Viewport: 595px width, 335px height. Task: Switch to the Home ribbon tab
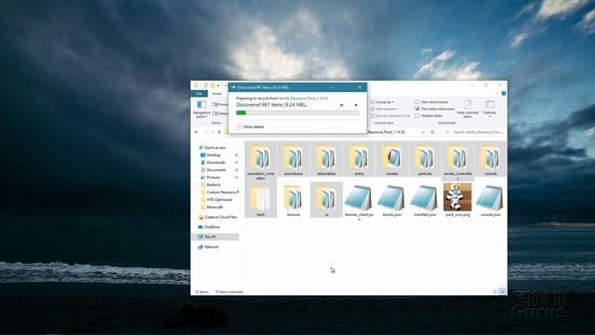point(217,93)
